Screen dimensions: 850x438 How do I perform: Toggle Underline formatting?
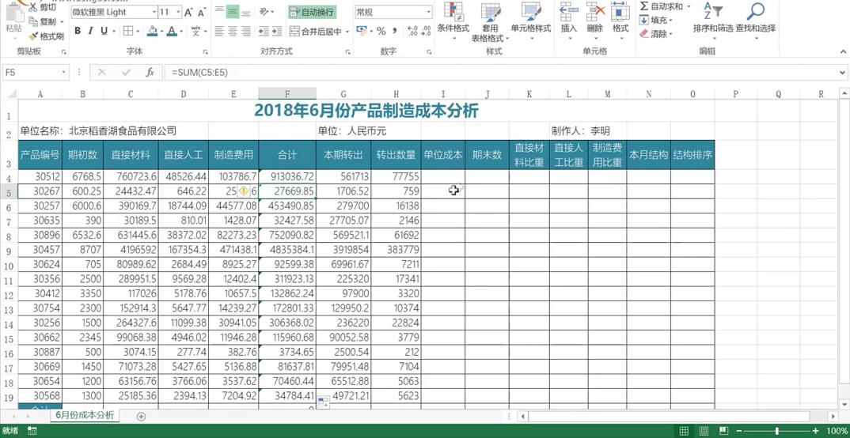[102, 31]
